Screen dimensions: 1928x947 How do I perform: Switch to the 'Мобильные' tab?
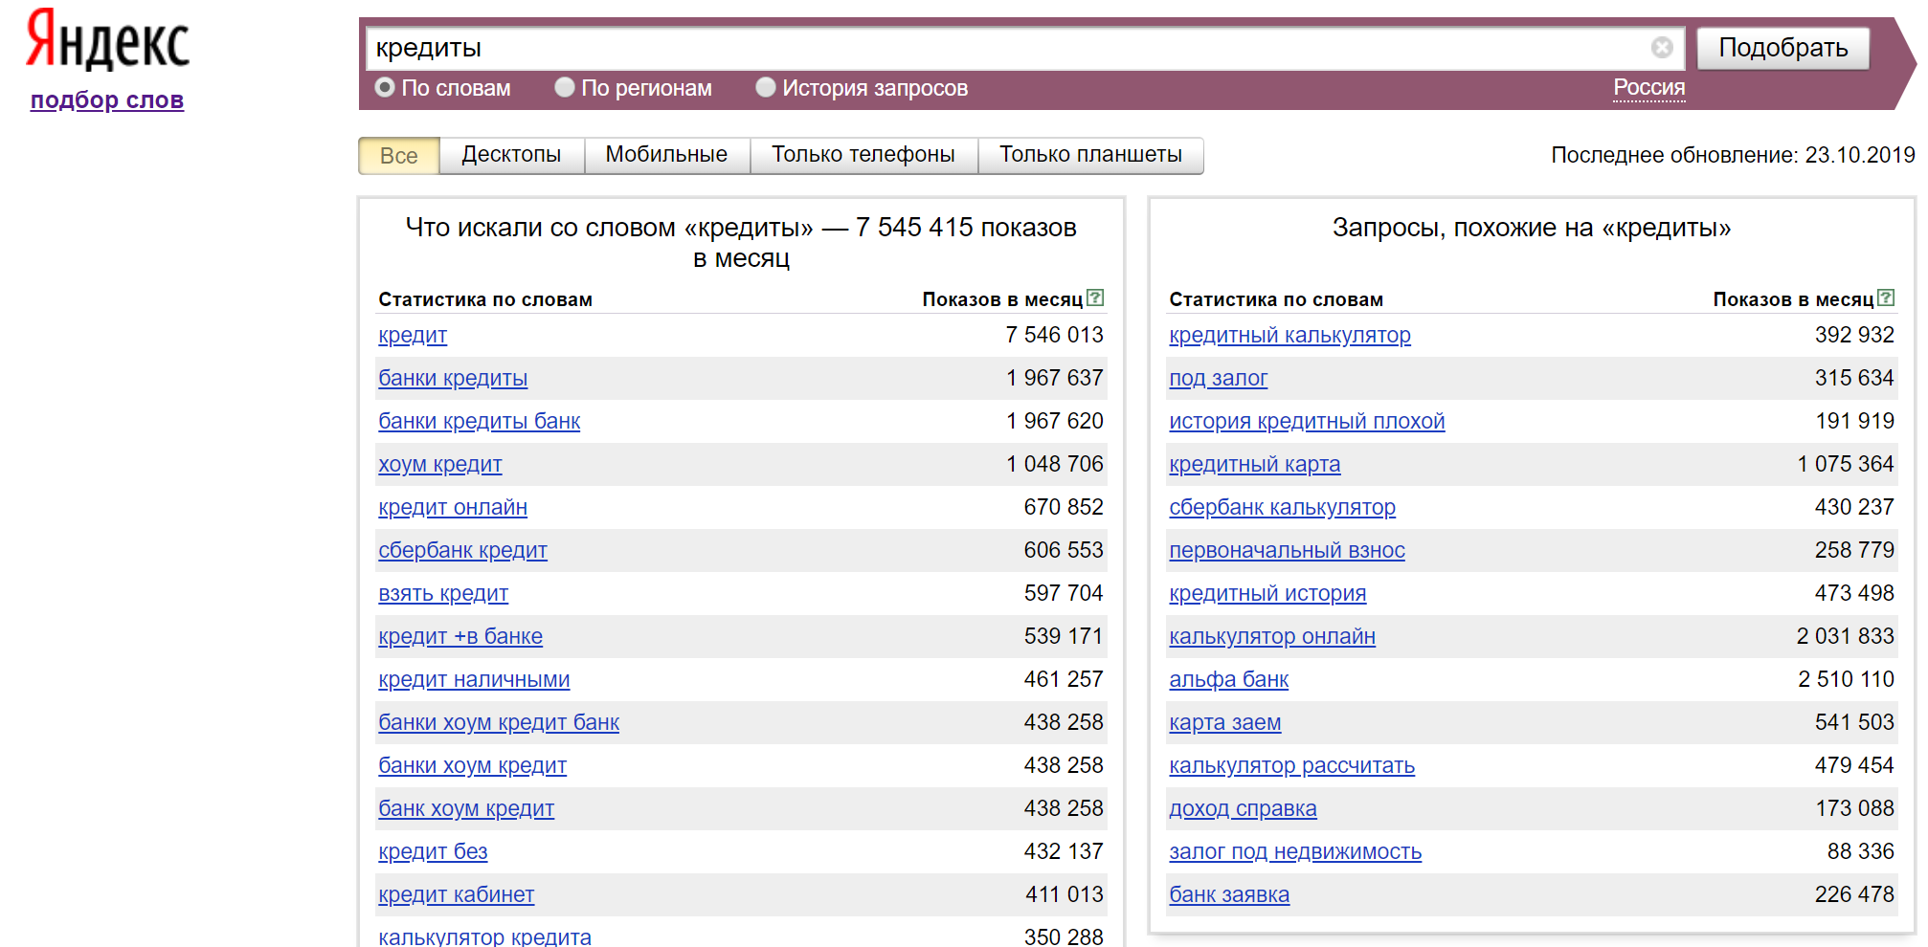click(x=666, y=155)
